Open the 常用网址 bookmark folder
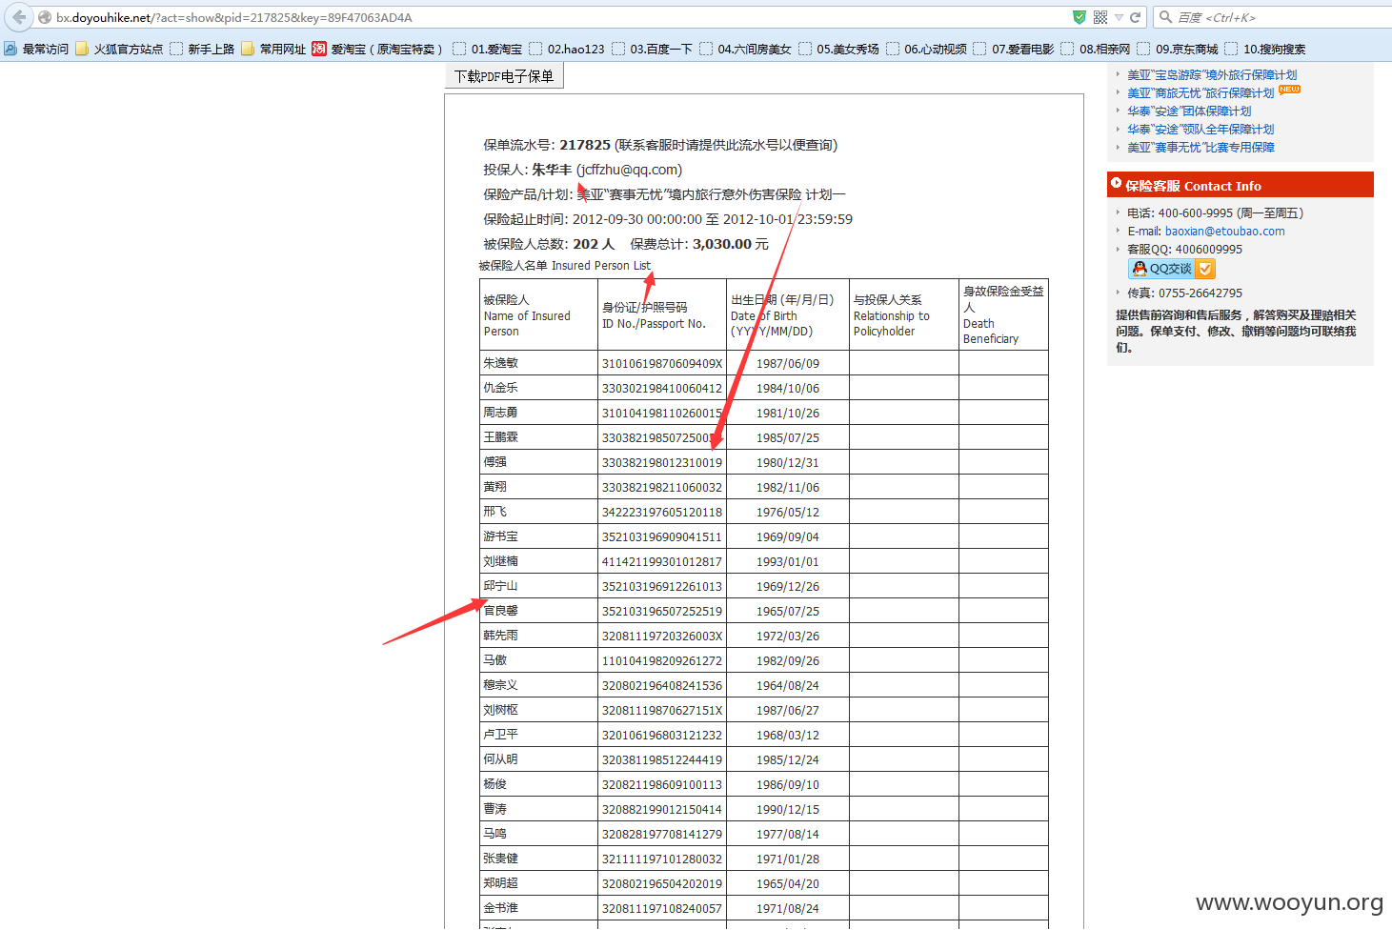Screen dimensions: 1392x930 (x=273, y=49)
